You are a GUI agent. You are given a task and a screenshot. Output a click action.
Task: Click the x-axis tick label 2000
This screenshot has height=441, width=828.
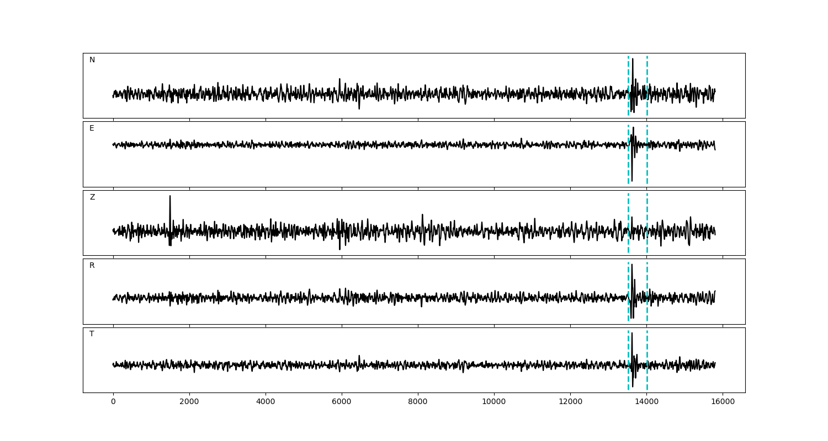click(189, 402)
